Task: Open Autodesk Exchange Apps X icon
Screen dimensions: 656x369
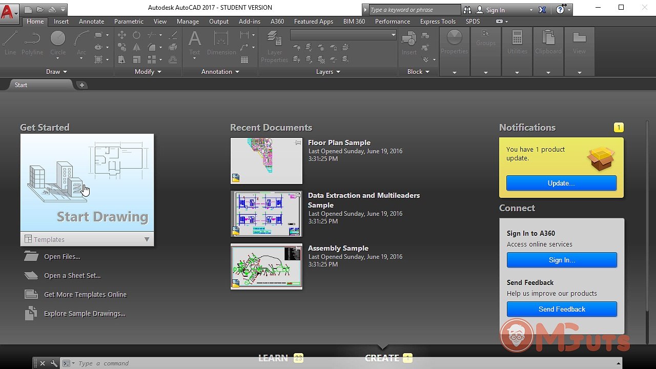Action: coord(542,10)
